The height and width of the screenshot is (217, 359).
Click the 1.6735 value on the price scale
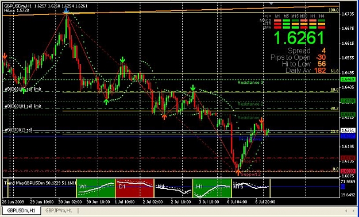[x=348, y=14]
